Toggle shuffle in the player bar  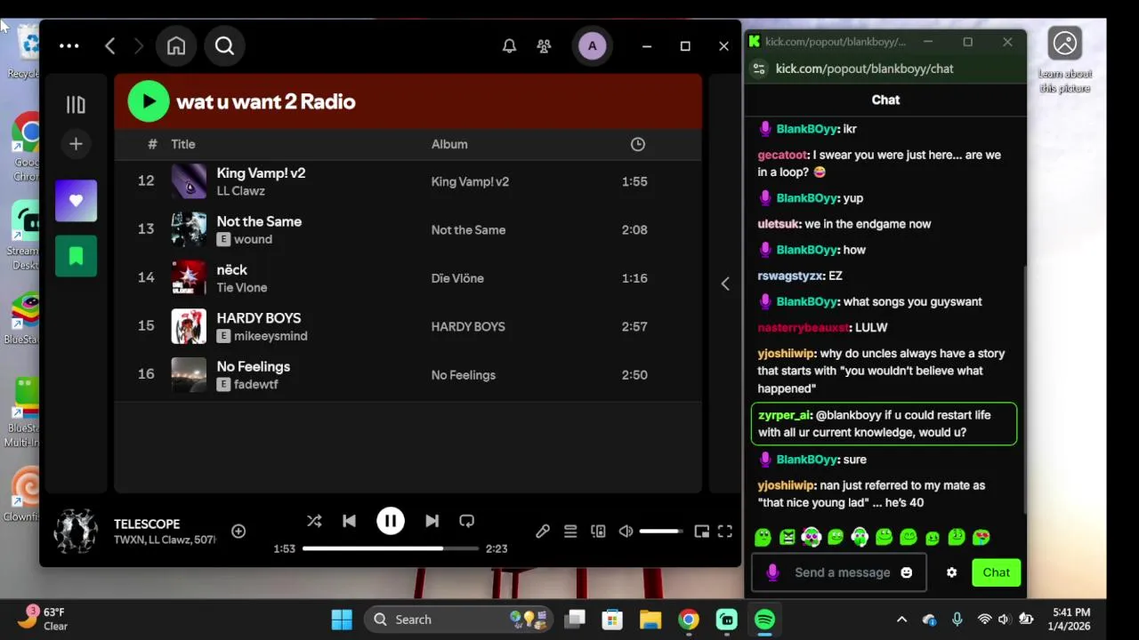coord(314,521)
